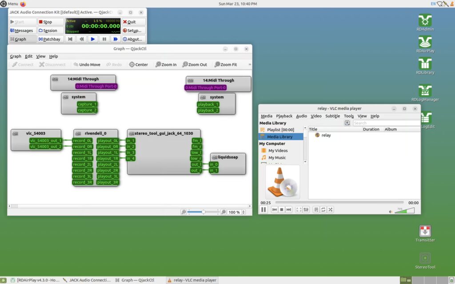Click Quit button in QjackCtl
Image resolution: width=455 pixels, height=284 pixels.
[133, 22]
